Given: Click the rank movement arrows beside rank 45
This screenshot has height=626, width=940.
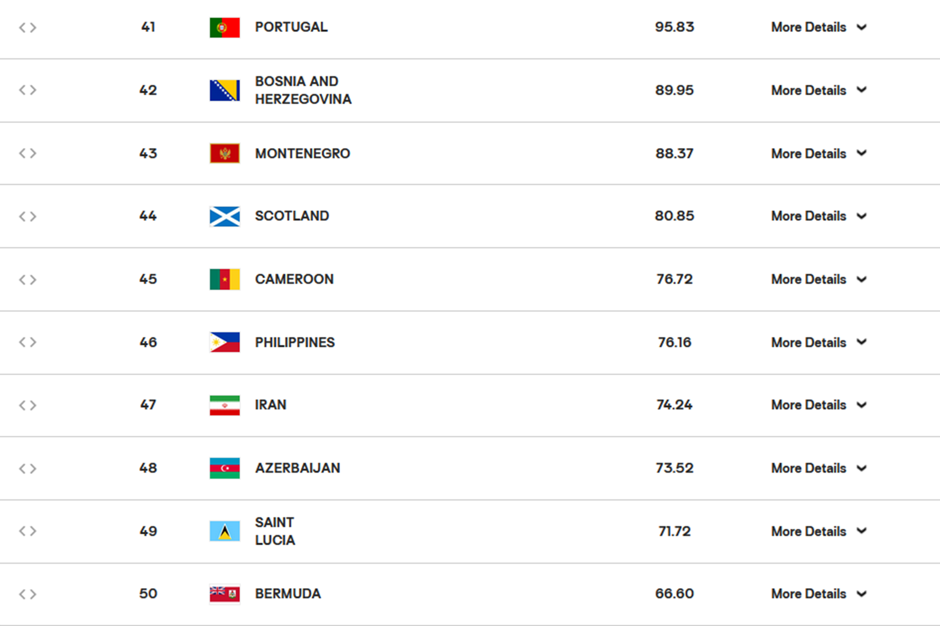Looking at the screenshot, I should (x=27, y=280).
